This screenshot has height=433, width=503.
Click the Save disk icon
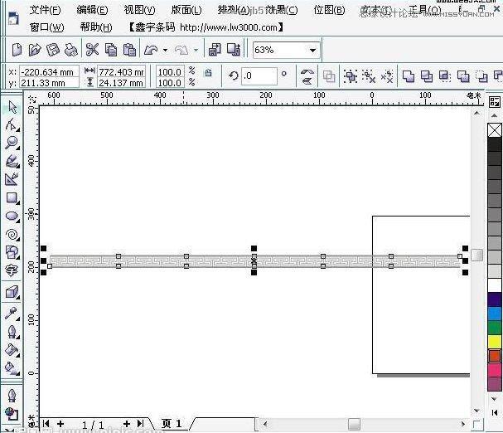[x=53, y=50]
